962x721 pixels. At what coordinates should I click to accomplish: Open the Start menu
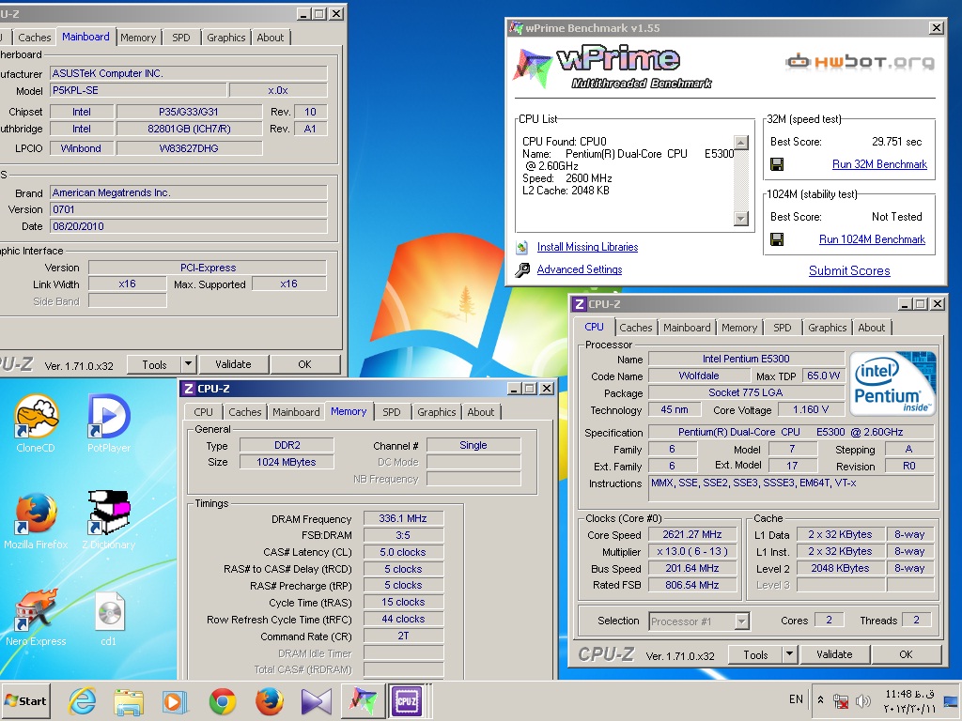coord(25,700)
